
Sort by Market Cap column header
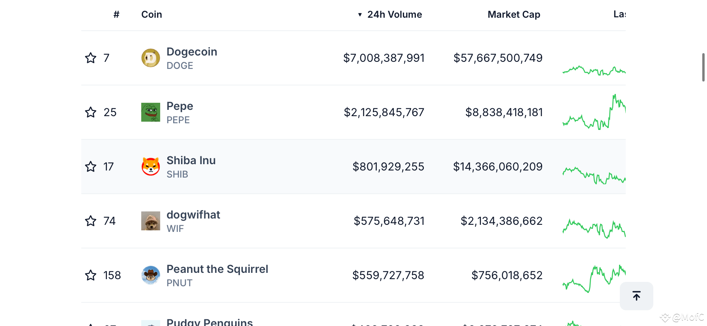pos(514,15)
